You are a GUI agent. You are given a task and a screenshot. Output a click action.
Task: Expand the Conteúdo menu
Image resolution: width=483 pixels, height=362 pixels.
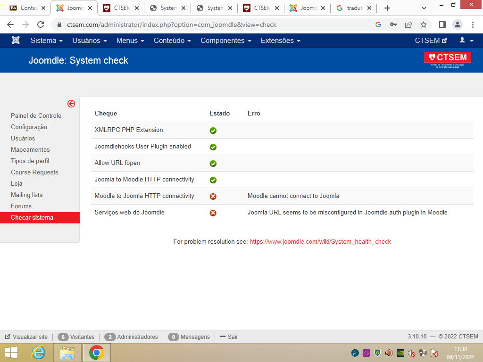coord(172,41)
